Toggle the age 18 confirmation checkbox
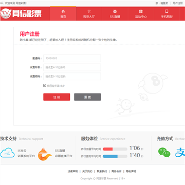 click(x=45, y=85)
